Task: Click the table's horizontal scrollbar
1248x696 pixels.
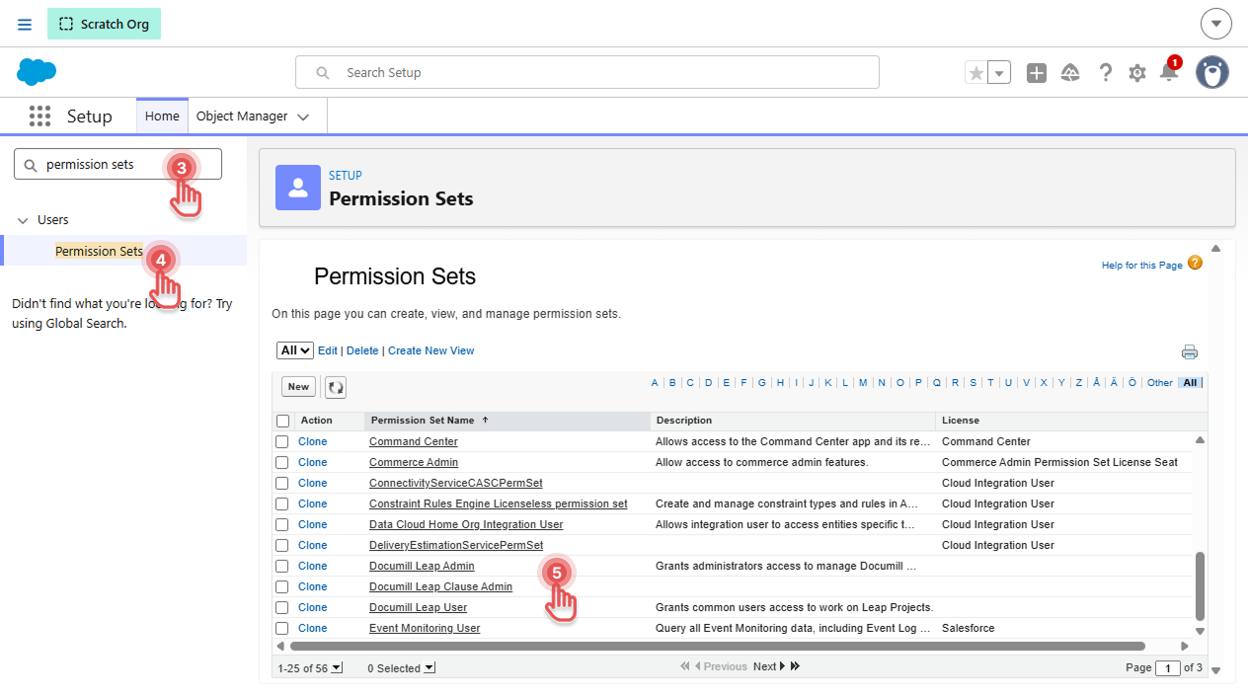Action: (717, 646)
